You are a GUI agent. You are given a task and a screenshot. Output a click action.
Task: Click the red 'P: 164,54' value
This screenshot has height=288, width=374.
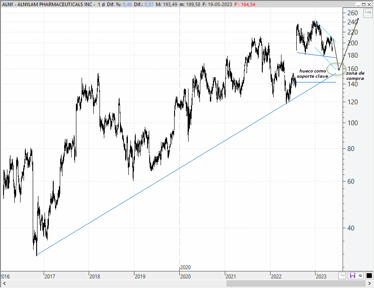click(x=245, y=4)
